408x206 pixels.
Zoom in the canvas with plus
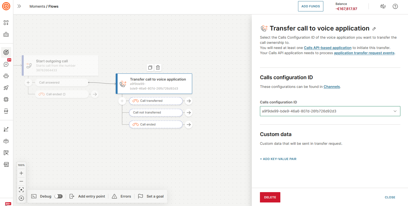click(x=21, y=173)
